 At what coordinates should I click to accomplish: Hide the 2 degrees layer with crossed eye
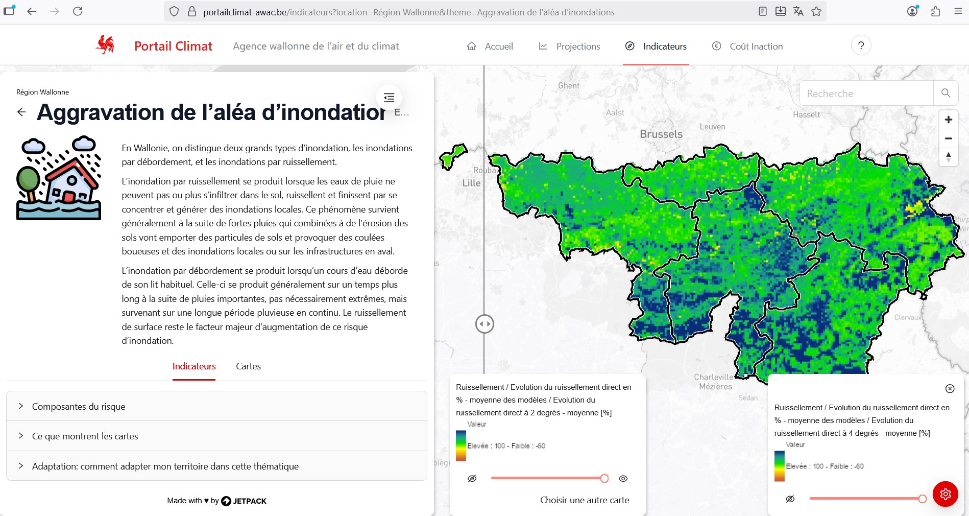472,479
